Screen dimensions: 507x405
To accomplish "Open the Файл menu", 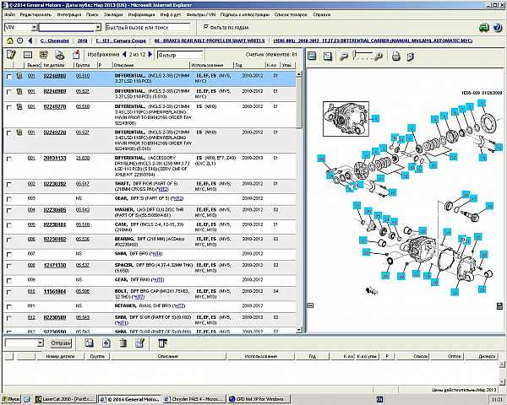I will (8, 15).
